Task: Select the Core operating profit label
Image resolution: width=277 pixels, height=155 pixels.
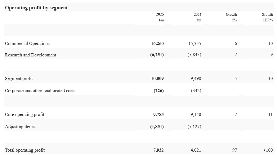Action: pos(25,114)
